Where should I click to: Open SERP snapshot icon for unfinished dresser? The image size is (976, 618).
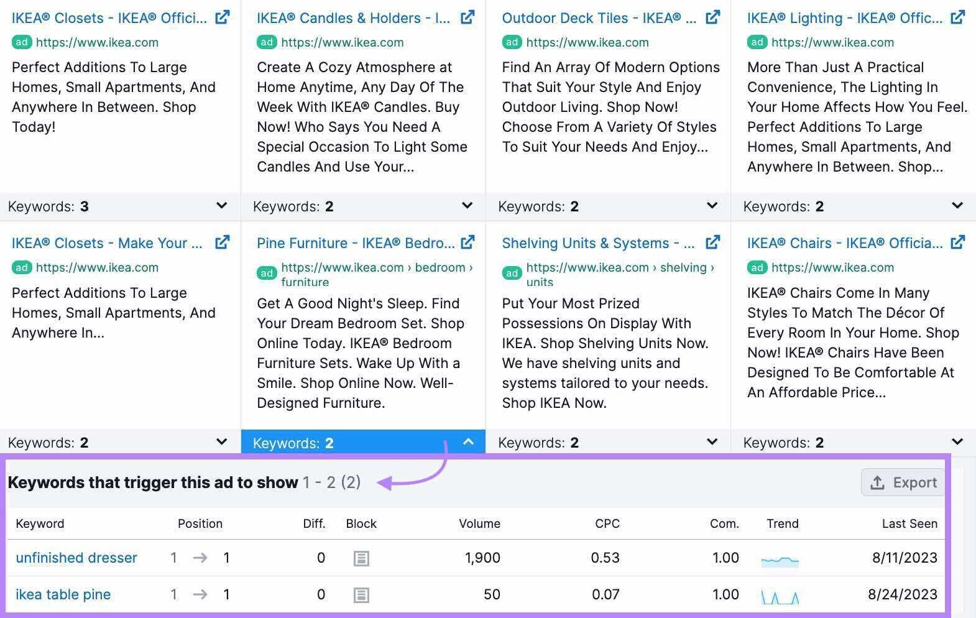[361, 558]
